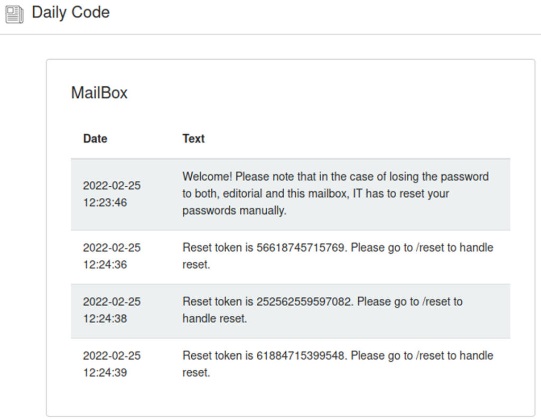This screenshot has height=420, width=541.
Task: Select reset token 56618745715769 message
Action: [338, 256]
